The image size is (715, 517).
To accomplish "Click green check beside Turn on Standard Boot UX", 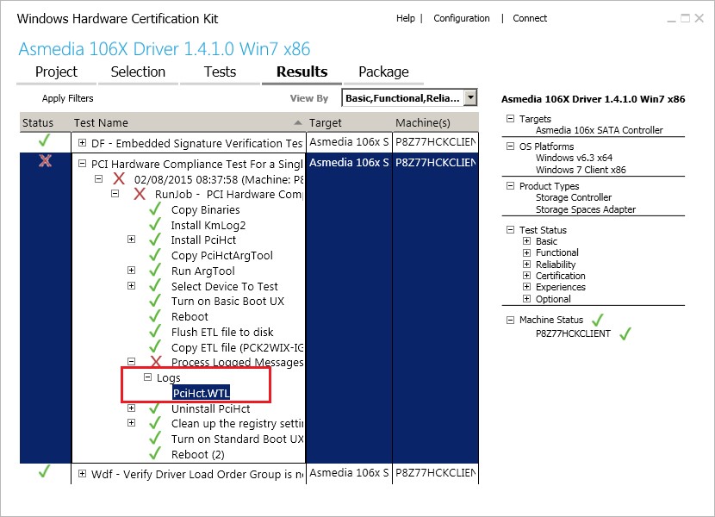I will [x=155, y=438].
